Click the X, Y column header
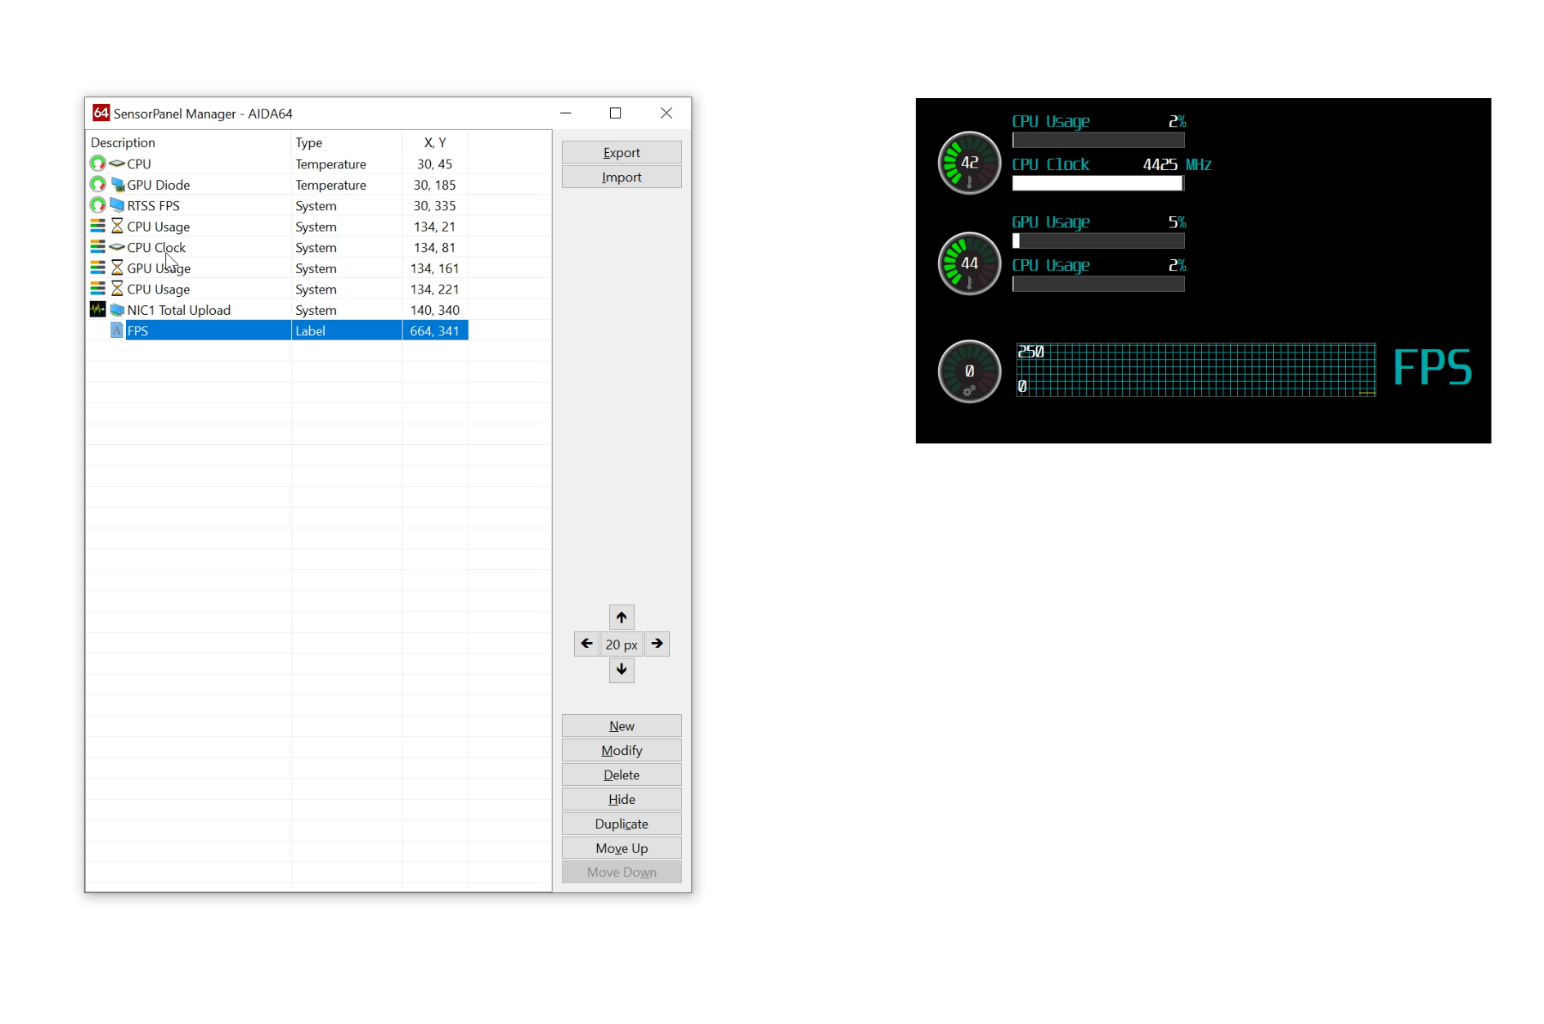Screen dimensions: 1544x1024 coord(435,142)
